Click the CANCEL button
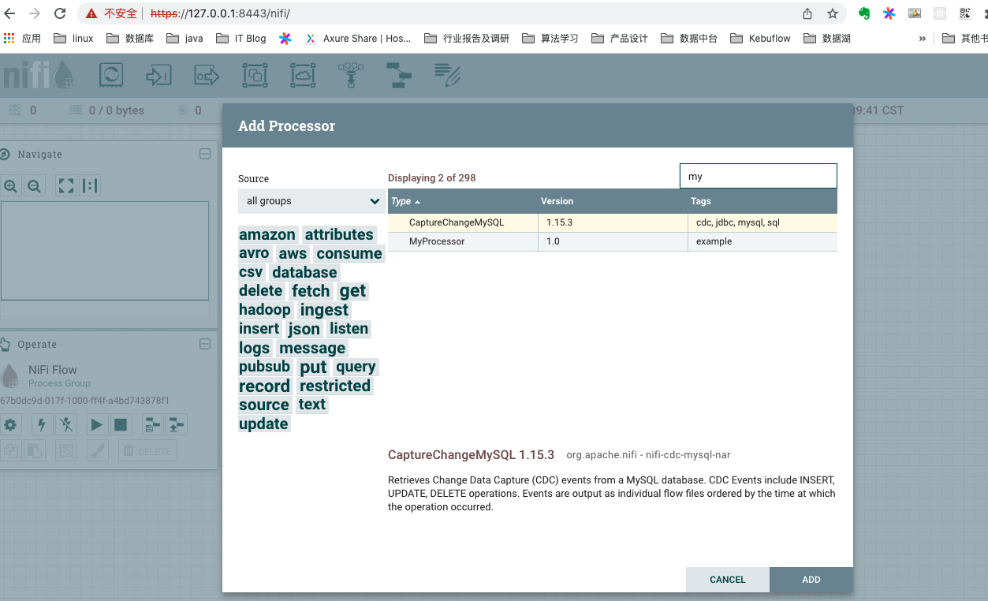 (x=728, y=580)
